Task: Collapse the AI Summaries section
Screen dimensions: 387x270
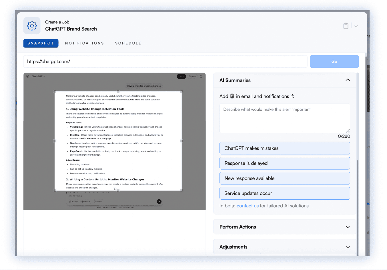Action: pos(348,80)
